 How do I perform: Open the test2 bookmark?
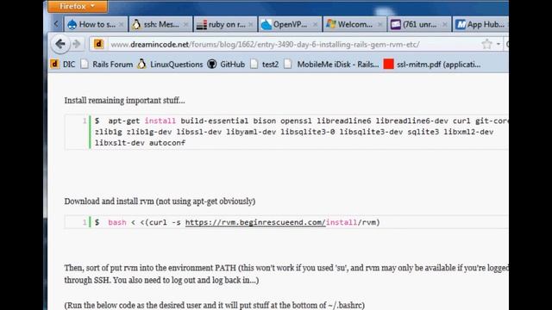[265, 65]
